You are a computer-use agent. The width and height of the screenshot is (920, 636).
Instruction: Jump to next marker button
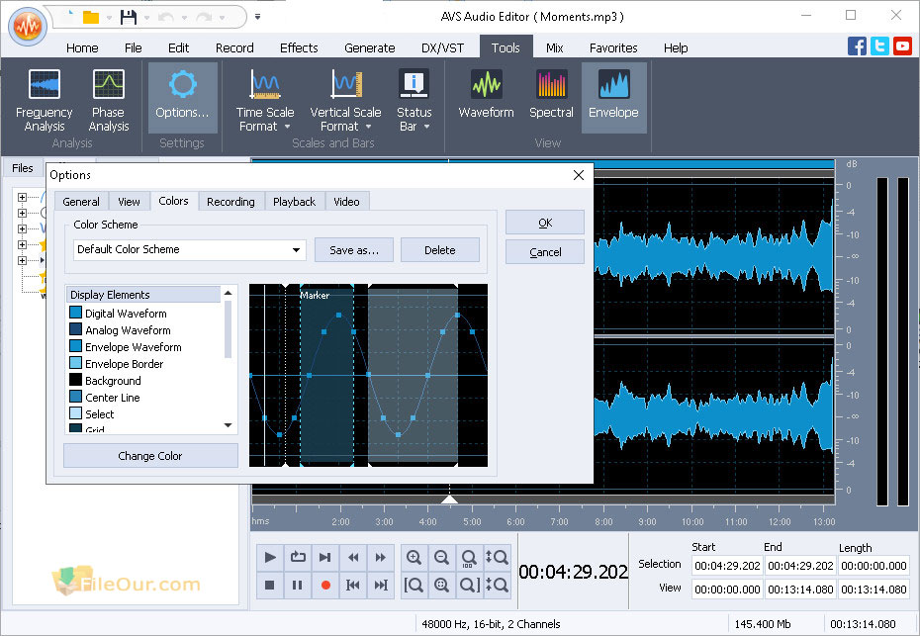coord(380,585)
